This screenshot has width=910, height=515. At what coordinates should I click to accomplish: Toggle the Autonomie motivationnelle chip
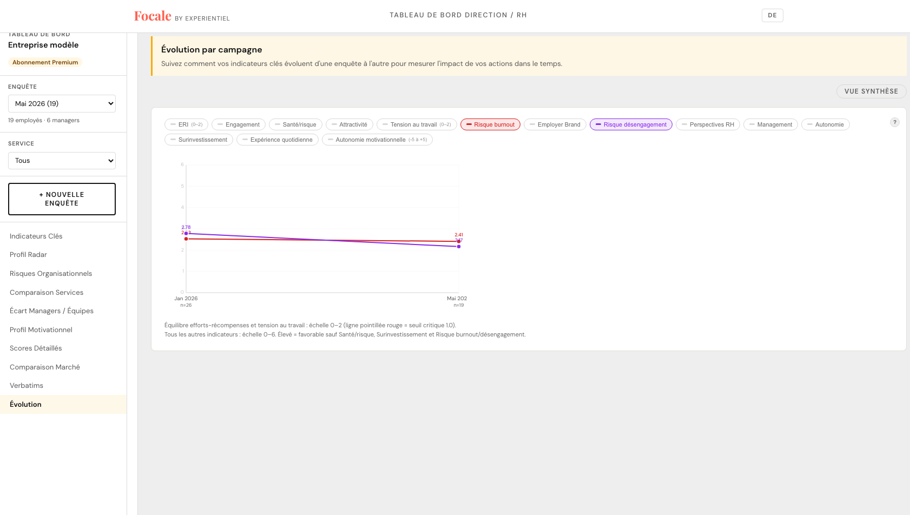[x=377, y=140]
